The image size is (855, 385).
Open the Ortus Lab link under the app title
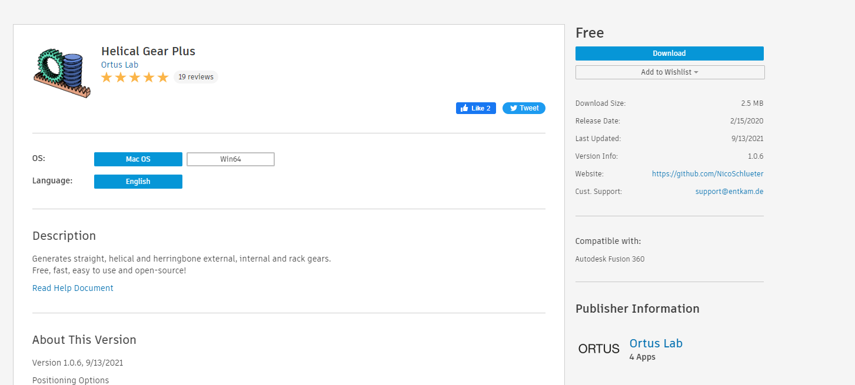[x=119, y=65]
